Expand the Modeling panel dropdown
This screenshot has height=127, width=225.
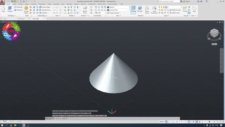pos(12,16)
